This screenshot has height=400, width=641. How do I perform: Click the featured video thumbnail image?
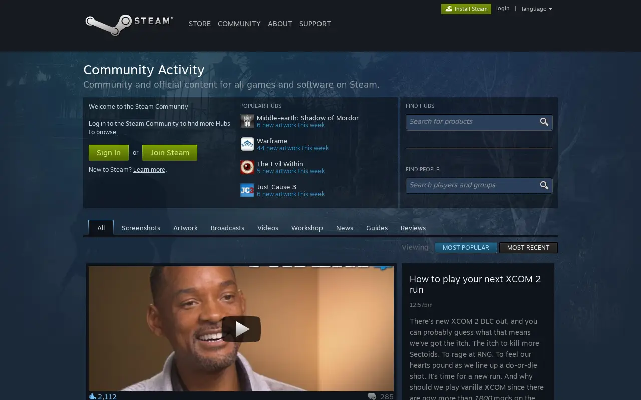click(241, 329)
